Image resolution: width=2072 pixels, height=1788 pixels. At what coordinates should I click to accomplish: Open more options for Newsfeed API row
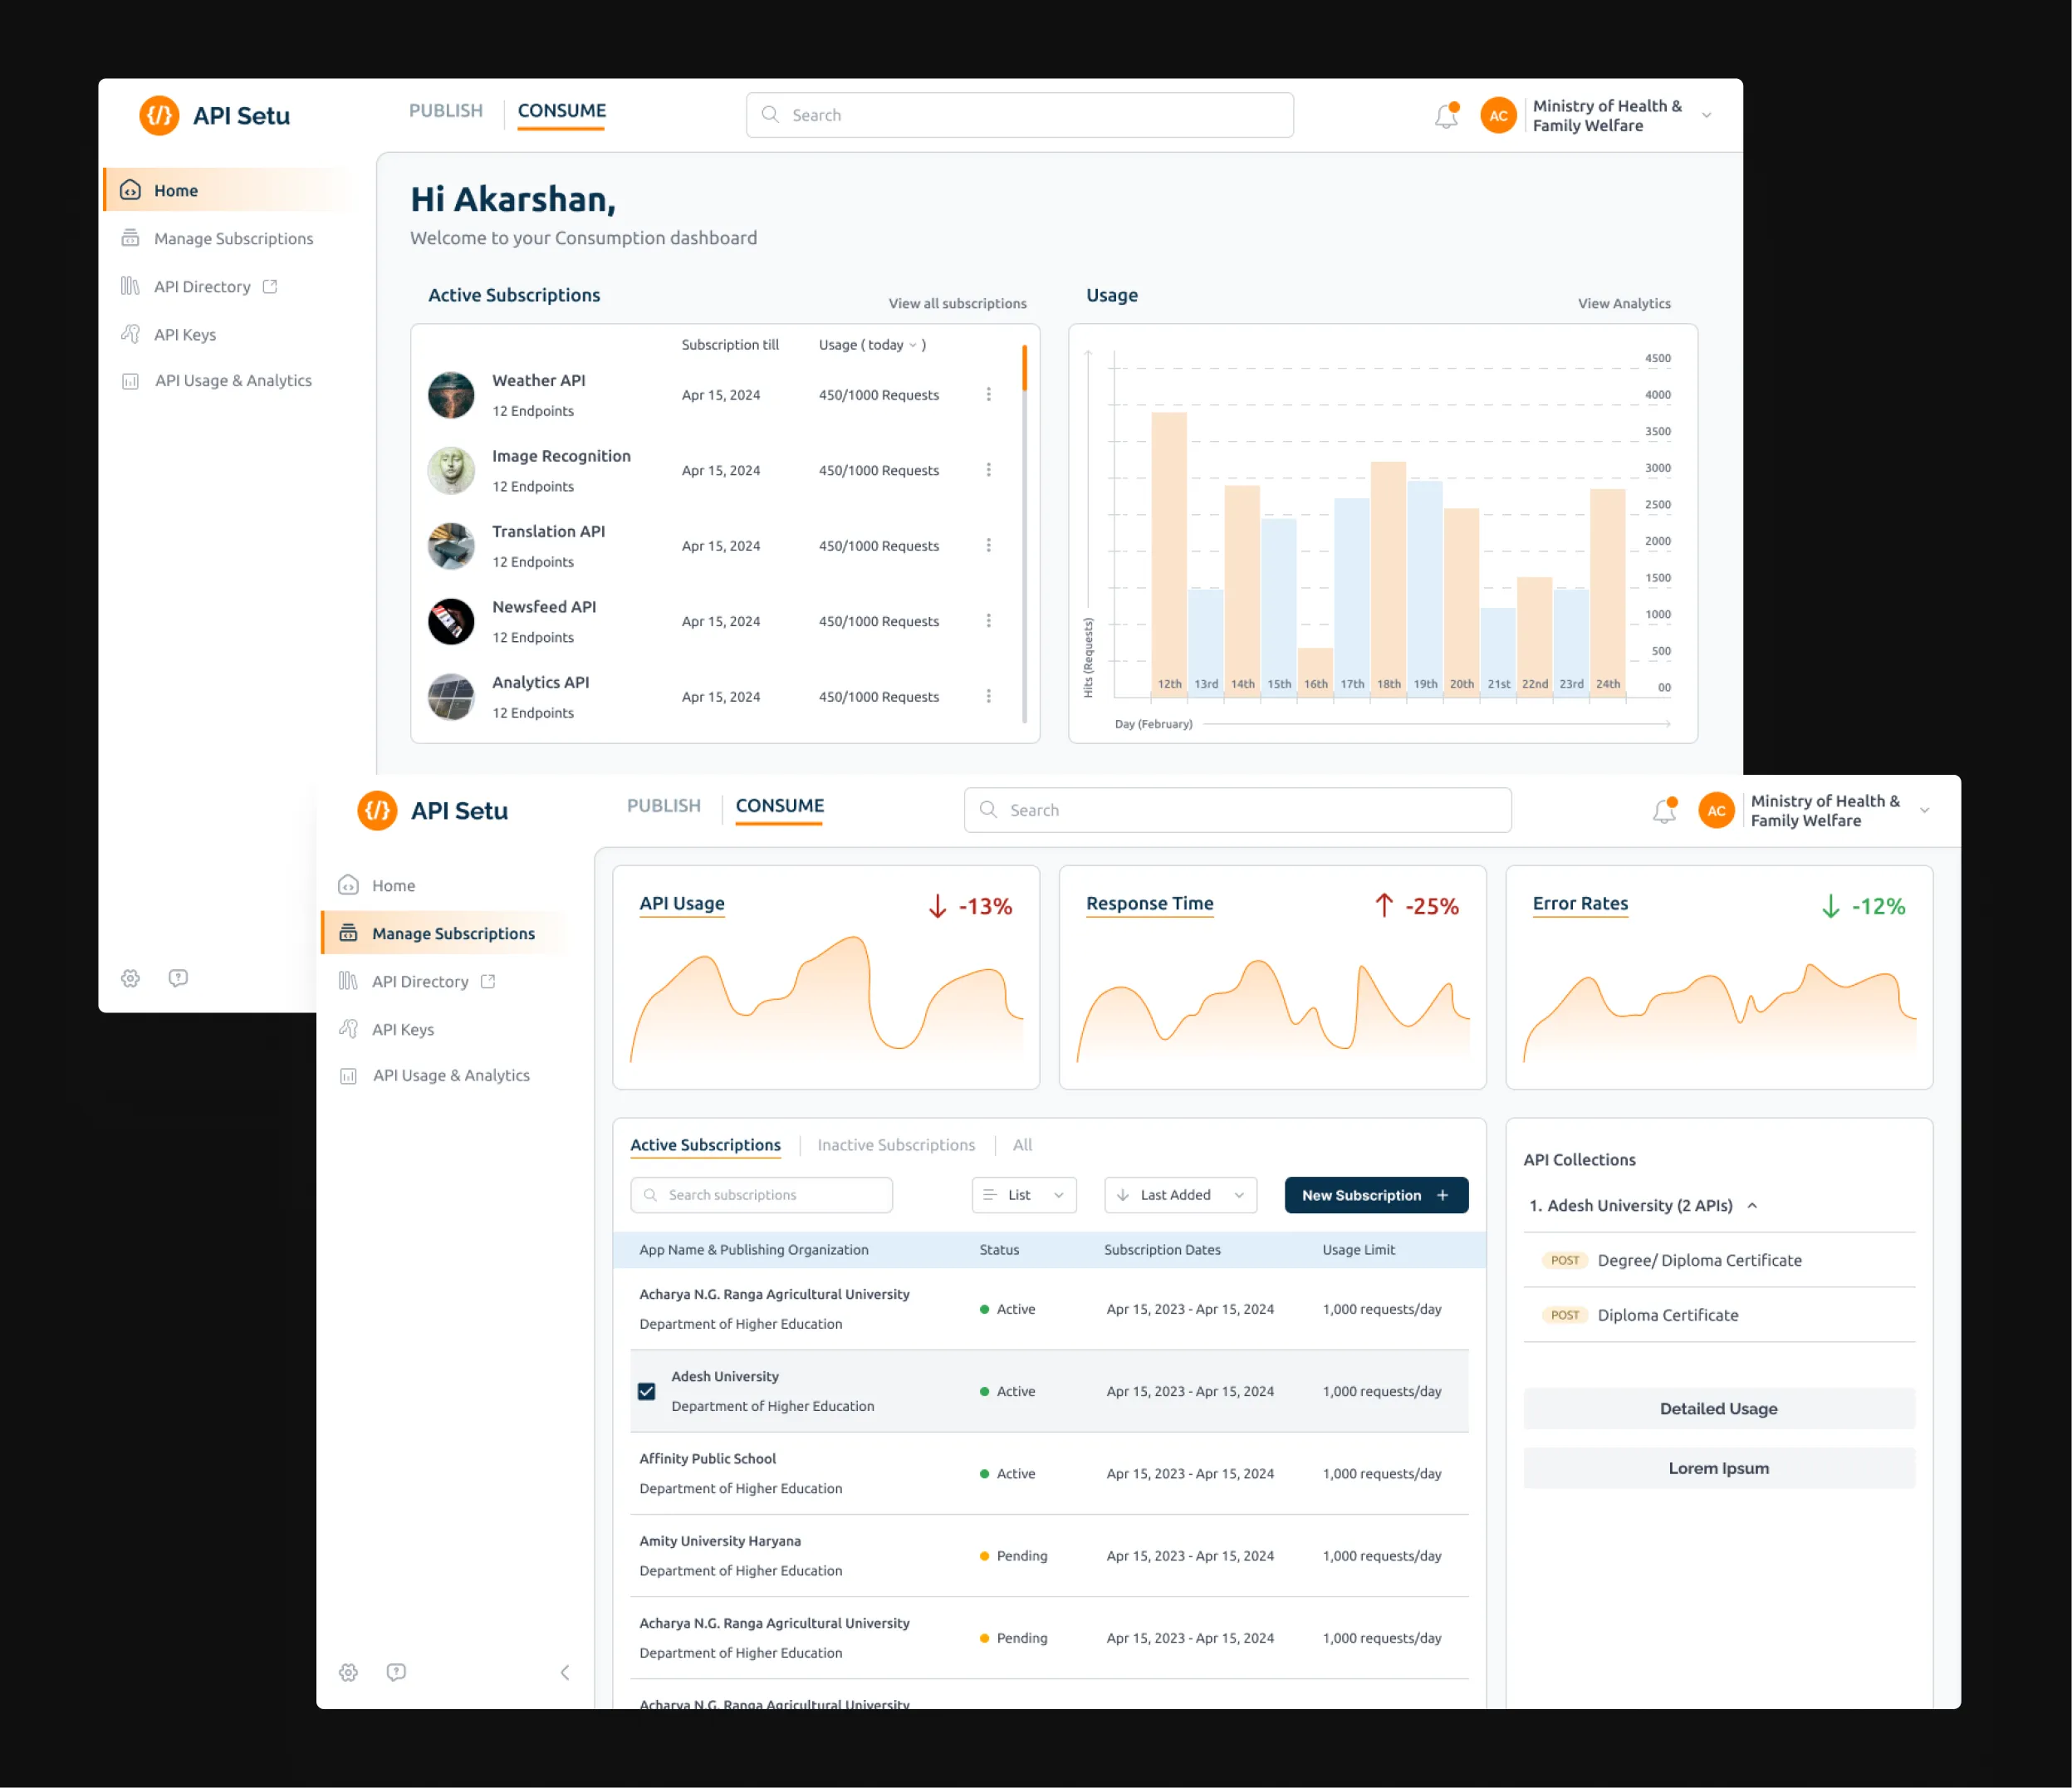[989, 621]
